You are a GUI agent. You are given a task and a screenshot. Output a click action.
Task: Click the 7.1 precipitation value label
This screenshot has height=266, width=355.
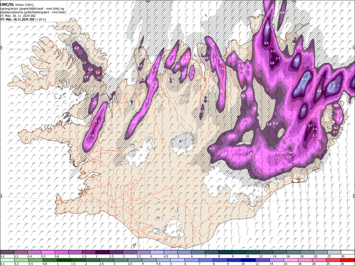click(x=332, y=86)
